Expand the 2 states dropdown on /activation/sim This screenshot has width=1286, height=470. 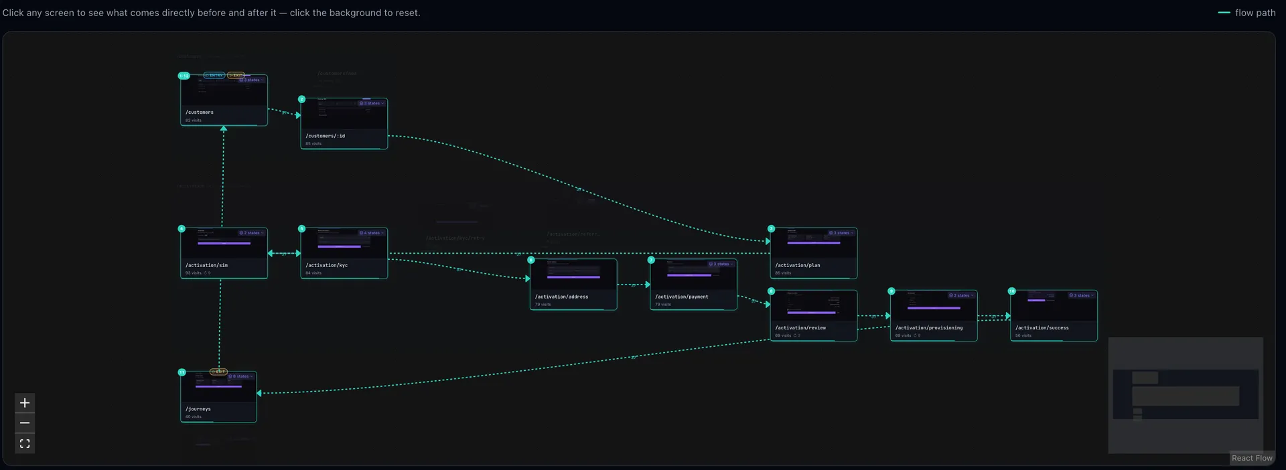pyautogui.click(x=252, y=233)
